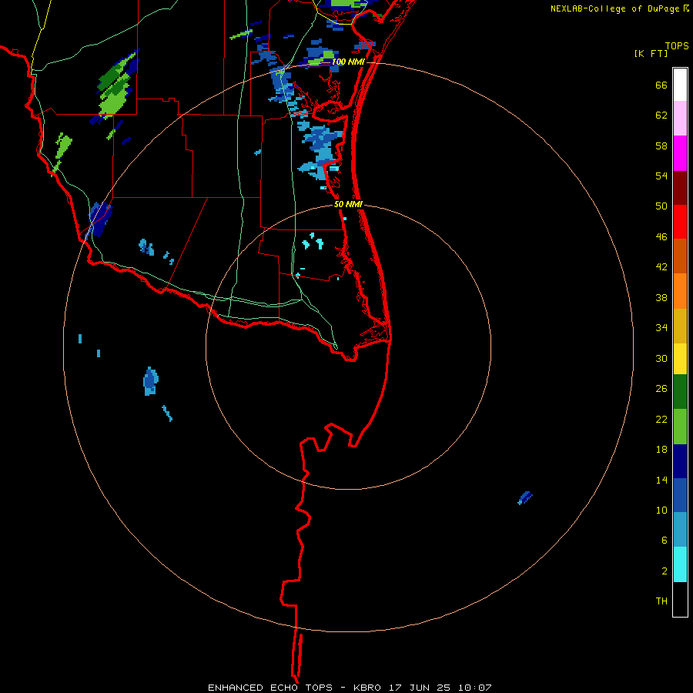Click the legend value "66"
The height and width of the screenshot is (693, 693).
(661, 85)
